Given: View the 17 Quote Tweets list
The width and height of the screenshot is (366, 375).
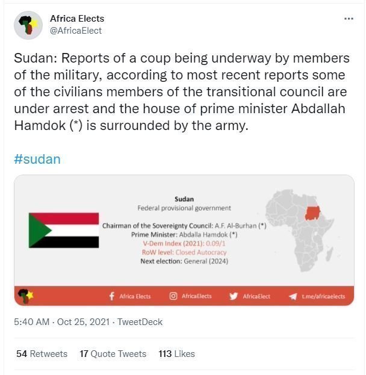Looking at the screenshot, I should tap(113, 354).
